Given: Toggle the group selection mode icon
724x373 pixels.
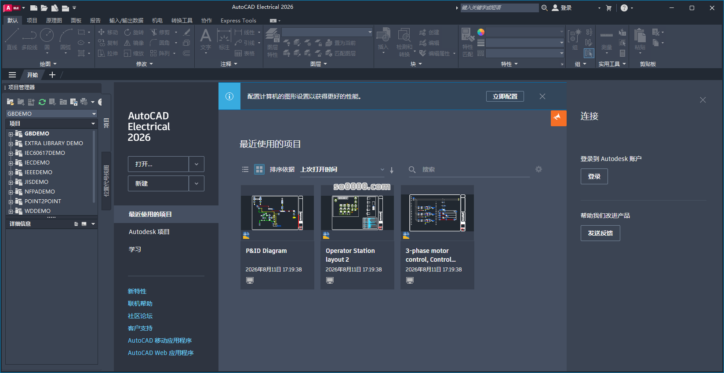Looking at the screenshot, I should coord(589,53).
